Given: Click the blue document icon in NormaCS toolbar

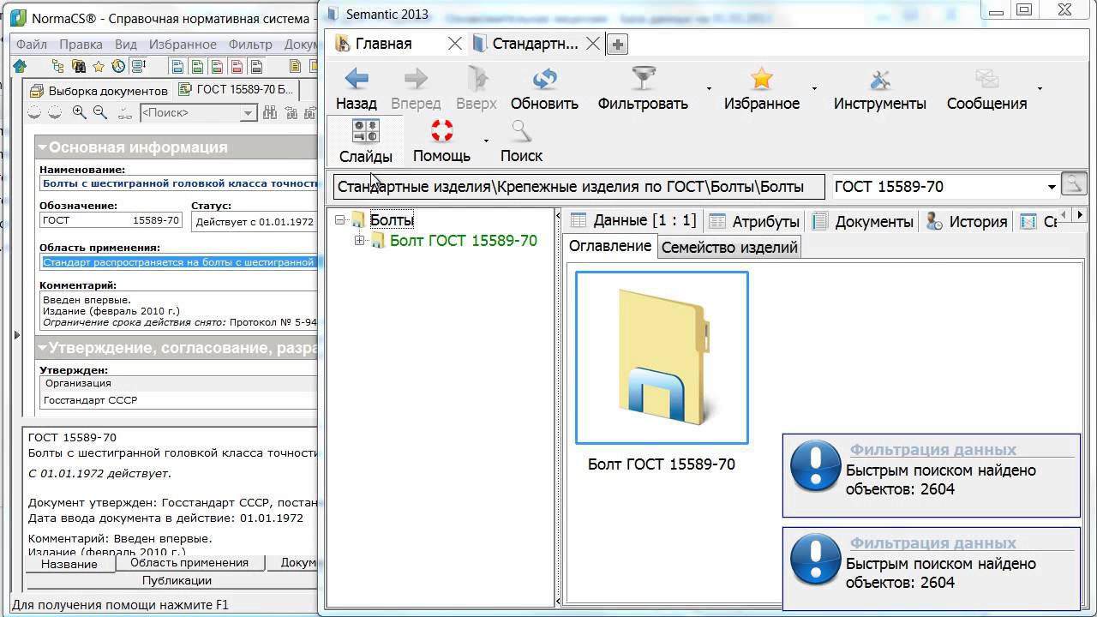Looking at the screenshot, I should [178, 66].
